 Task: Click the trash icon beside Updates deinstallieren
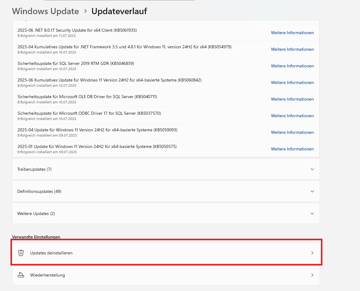[21, 253]
